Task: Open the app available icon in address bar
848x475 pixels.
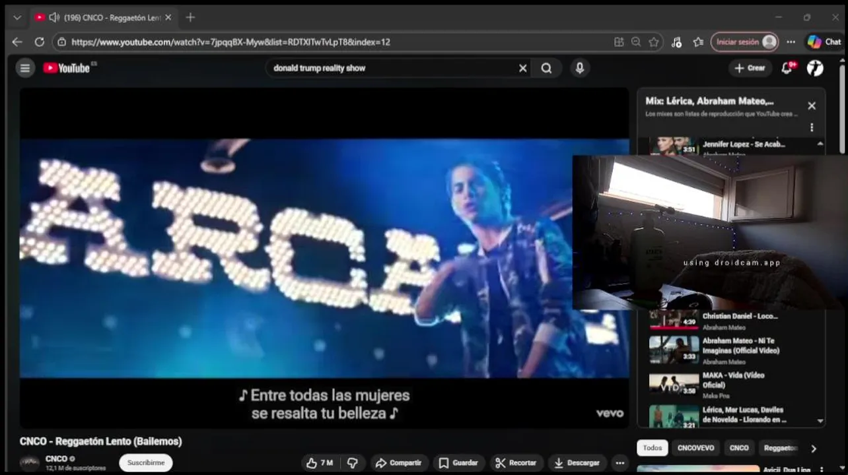Action: coord(619,42)
